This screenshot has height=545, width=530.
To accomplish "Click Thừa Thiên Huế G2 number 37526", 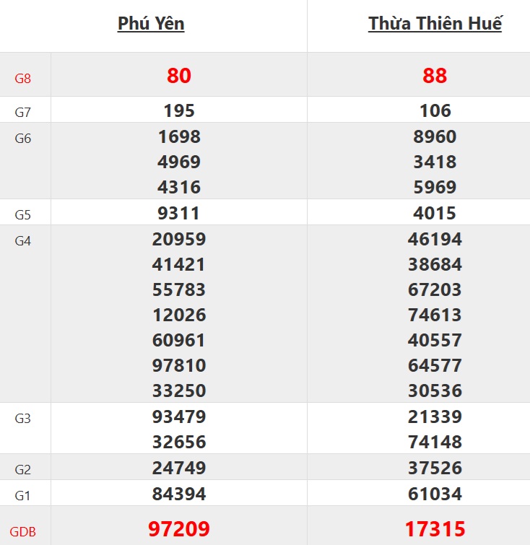I will (x=435, y=468).
